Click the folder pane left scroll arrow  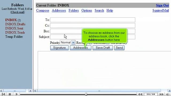tap(1, 91)
